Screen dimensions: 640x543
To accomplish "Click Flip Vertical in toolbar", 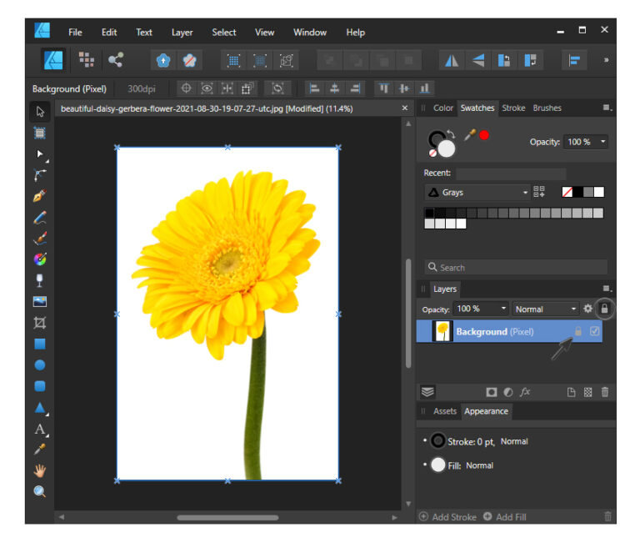I will coord(477,60).
